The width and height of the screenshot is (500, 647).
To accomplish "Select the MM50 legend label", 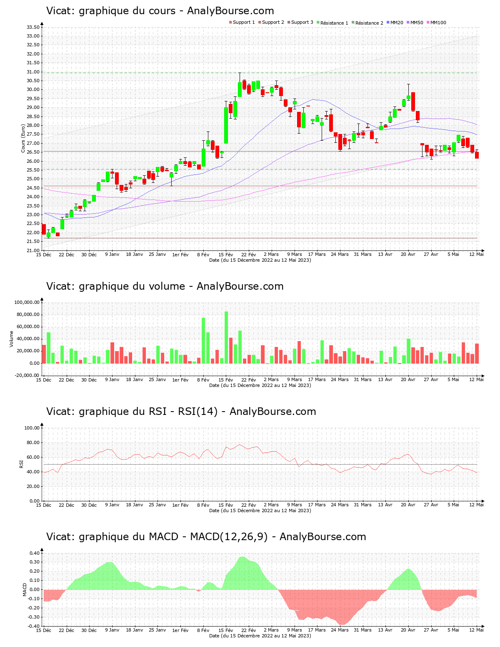I will coord(417,23).
